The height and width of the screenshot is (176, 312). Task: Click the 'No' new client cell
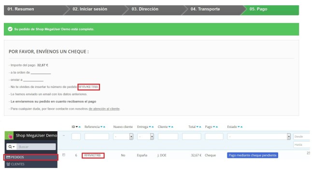(x=123, y=155)
